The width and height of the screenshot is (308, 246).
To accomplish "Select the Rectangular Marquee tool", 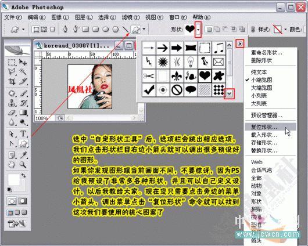I will point(12,63).
